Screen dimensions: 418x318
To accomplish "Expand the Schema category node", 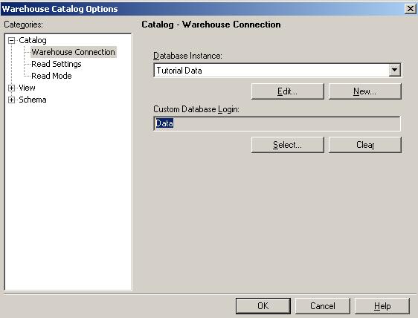I will tap(11, 100).
